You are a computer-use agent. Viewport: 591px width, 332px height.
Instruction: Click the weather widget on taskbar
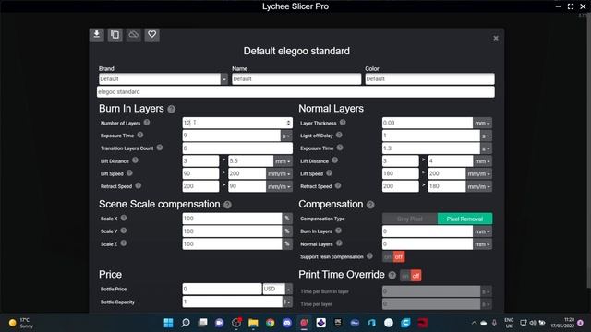(x=21, y=323)
